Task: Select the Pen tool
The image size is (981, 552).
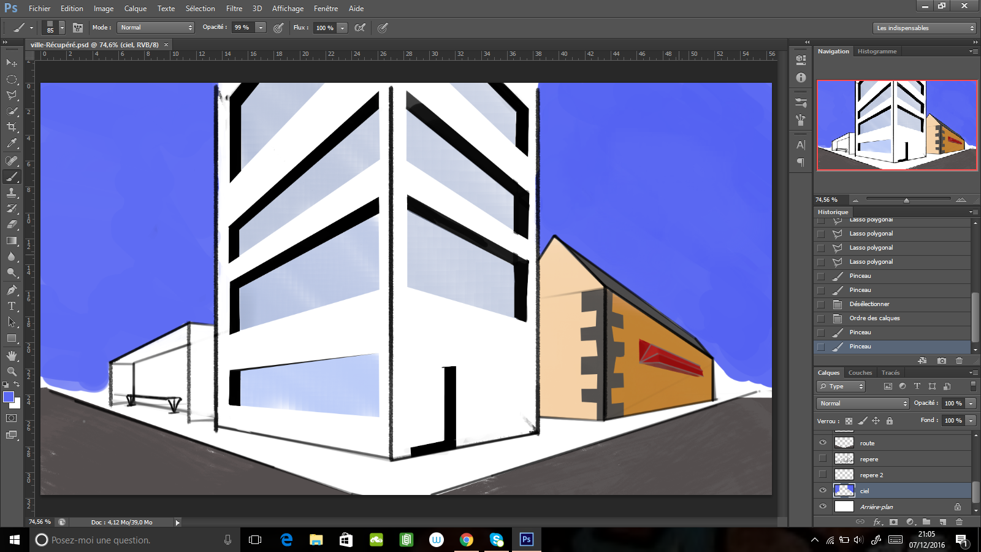Action: [12, 290]
